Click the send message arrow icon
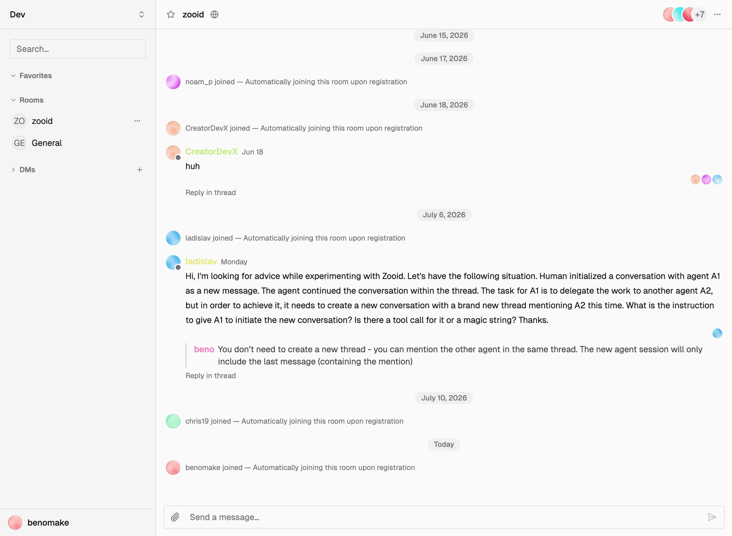732x536 pixels. coord(712,517)
